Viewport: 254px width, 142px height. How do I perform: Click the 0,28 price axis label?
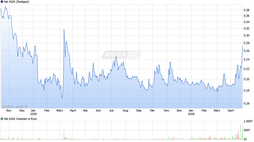pyautogui.click(x=246, y=43)
